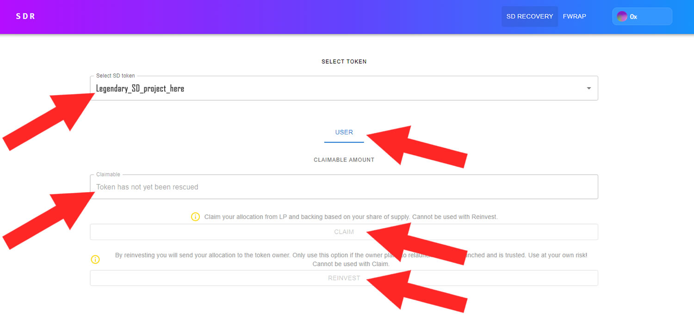Click the small Claimable field label
This screenshot has height=326, width=694.
click(108, 175)
